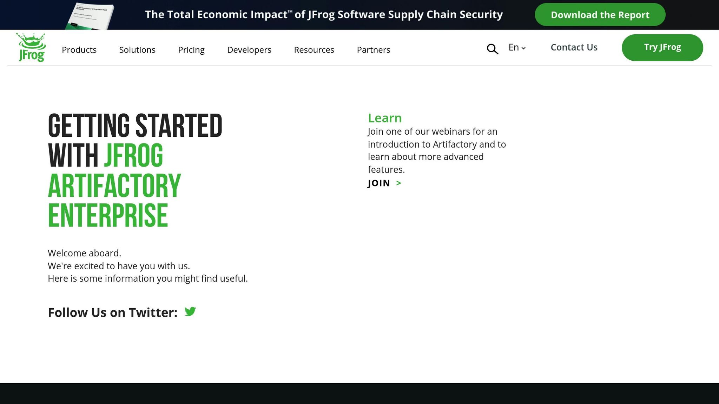
Task: Open the Developers menu item
Action: click(249, 50)
